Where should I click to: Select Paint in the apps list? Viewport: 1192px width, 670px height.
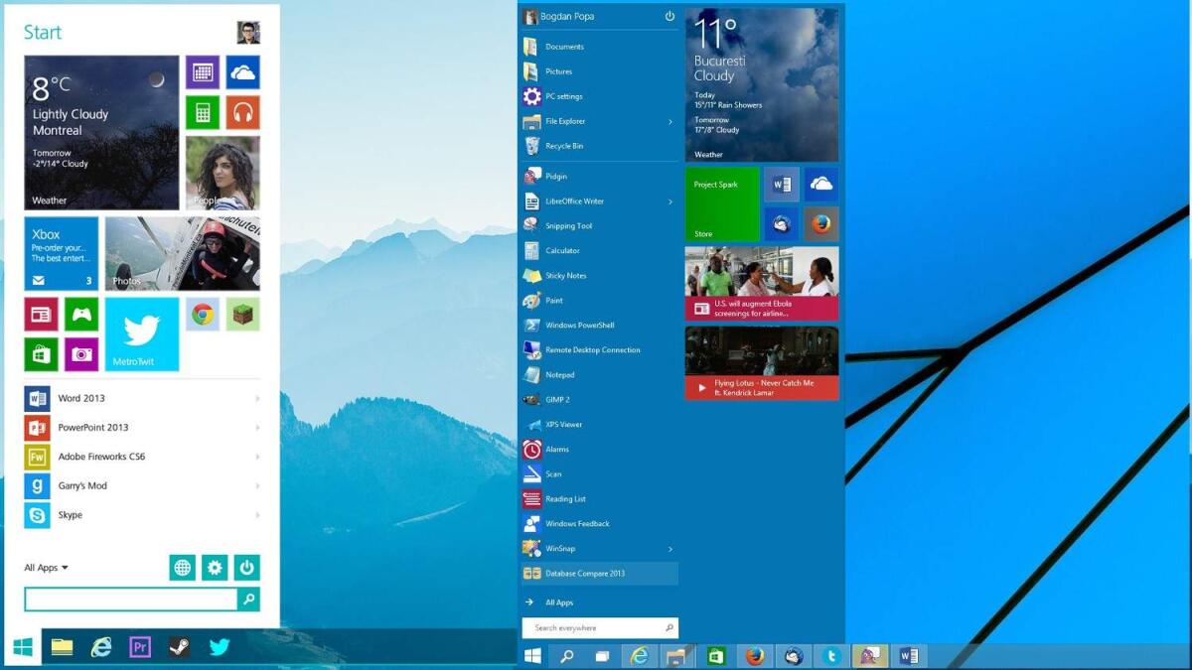tap(556, 300)
